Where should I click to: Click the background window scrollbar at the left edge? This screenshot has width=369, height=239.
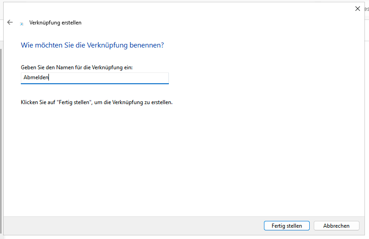pos(1,136)
